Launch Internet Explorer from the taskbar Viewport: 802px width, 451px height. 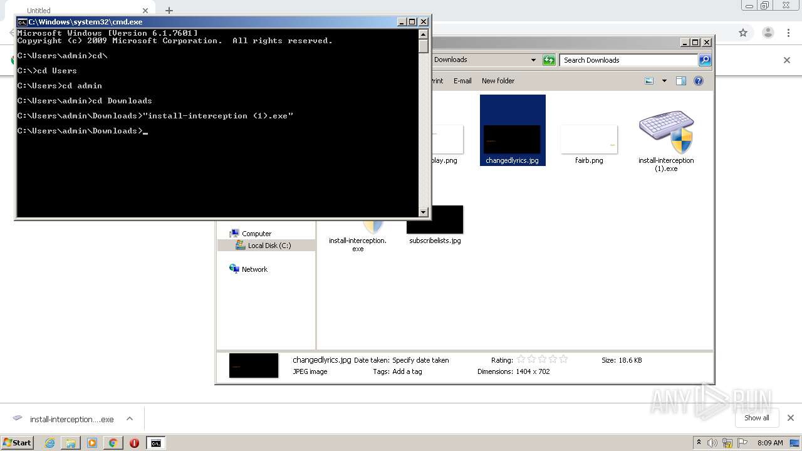click(x=49, y=443)
